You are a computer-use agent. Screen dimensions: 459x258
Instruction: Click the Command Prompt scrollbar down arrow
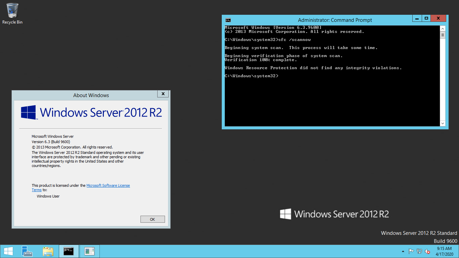[443, 124]
